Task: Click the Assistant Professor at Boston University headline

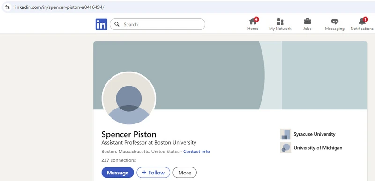Action: 149,143
